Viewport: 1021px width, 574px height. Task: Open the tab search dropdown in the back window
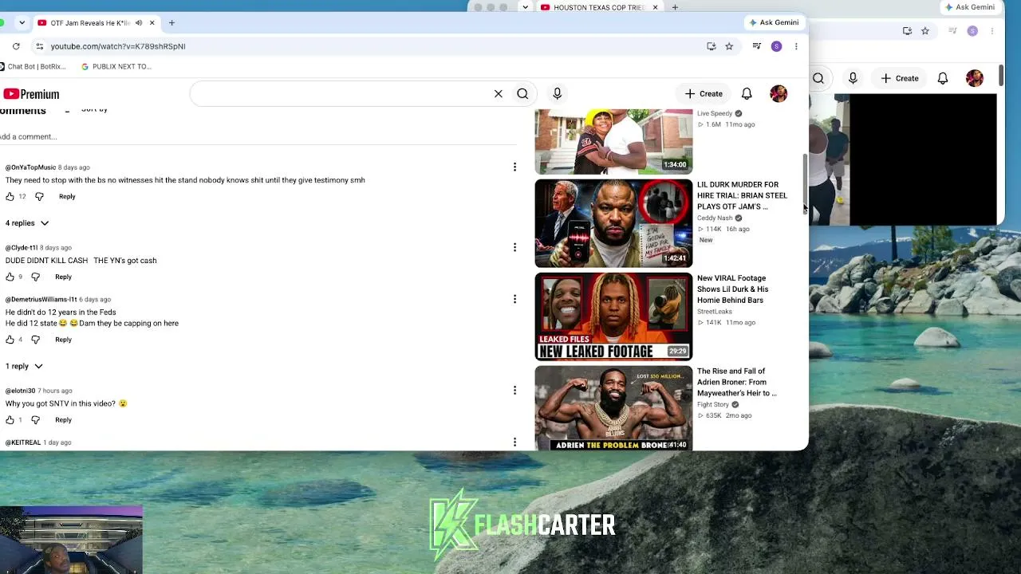pos(525,7)
